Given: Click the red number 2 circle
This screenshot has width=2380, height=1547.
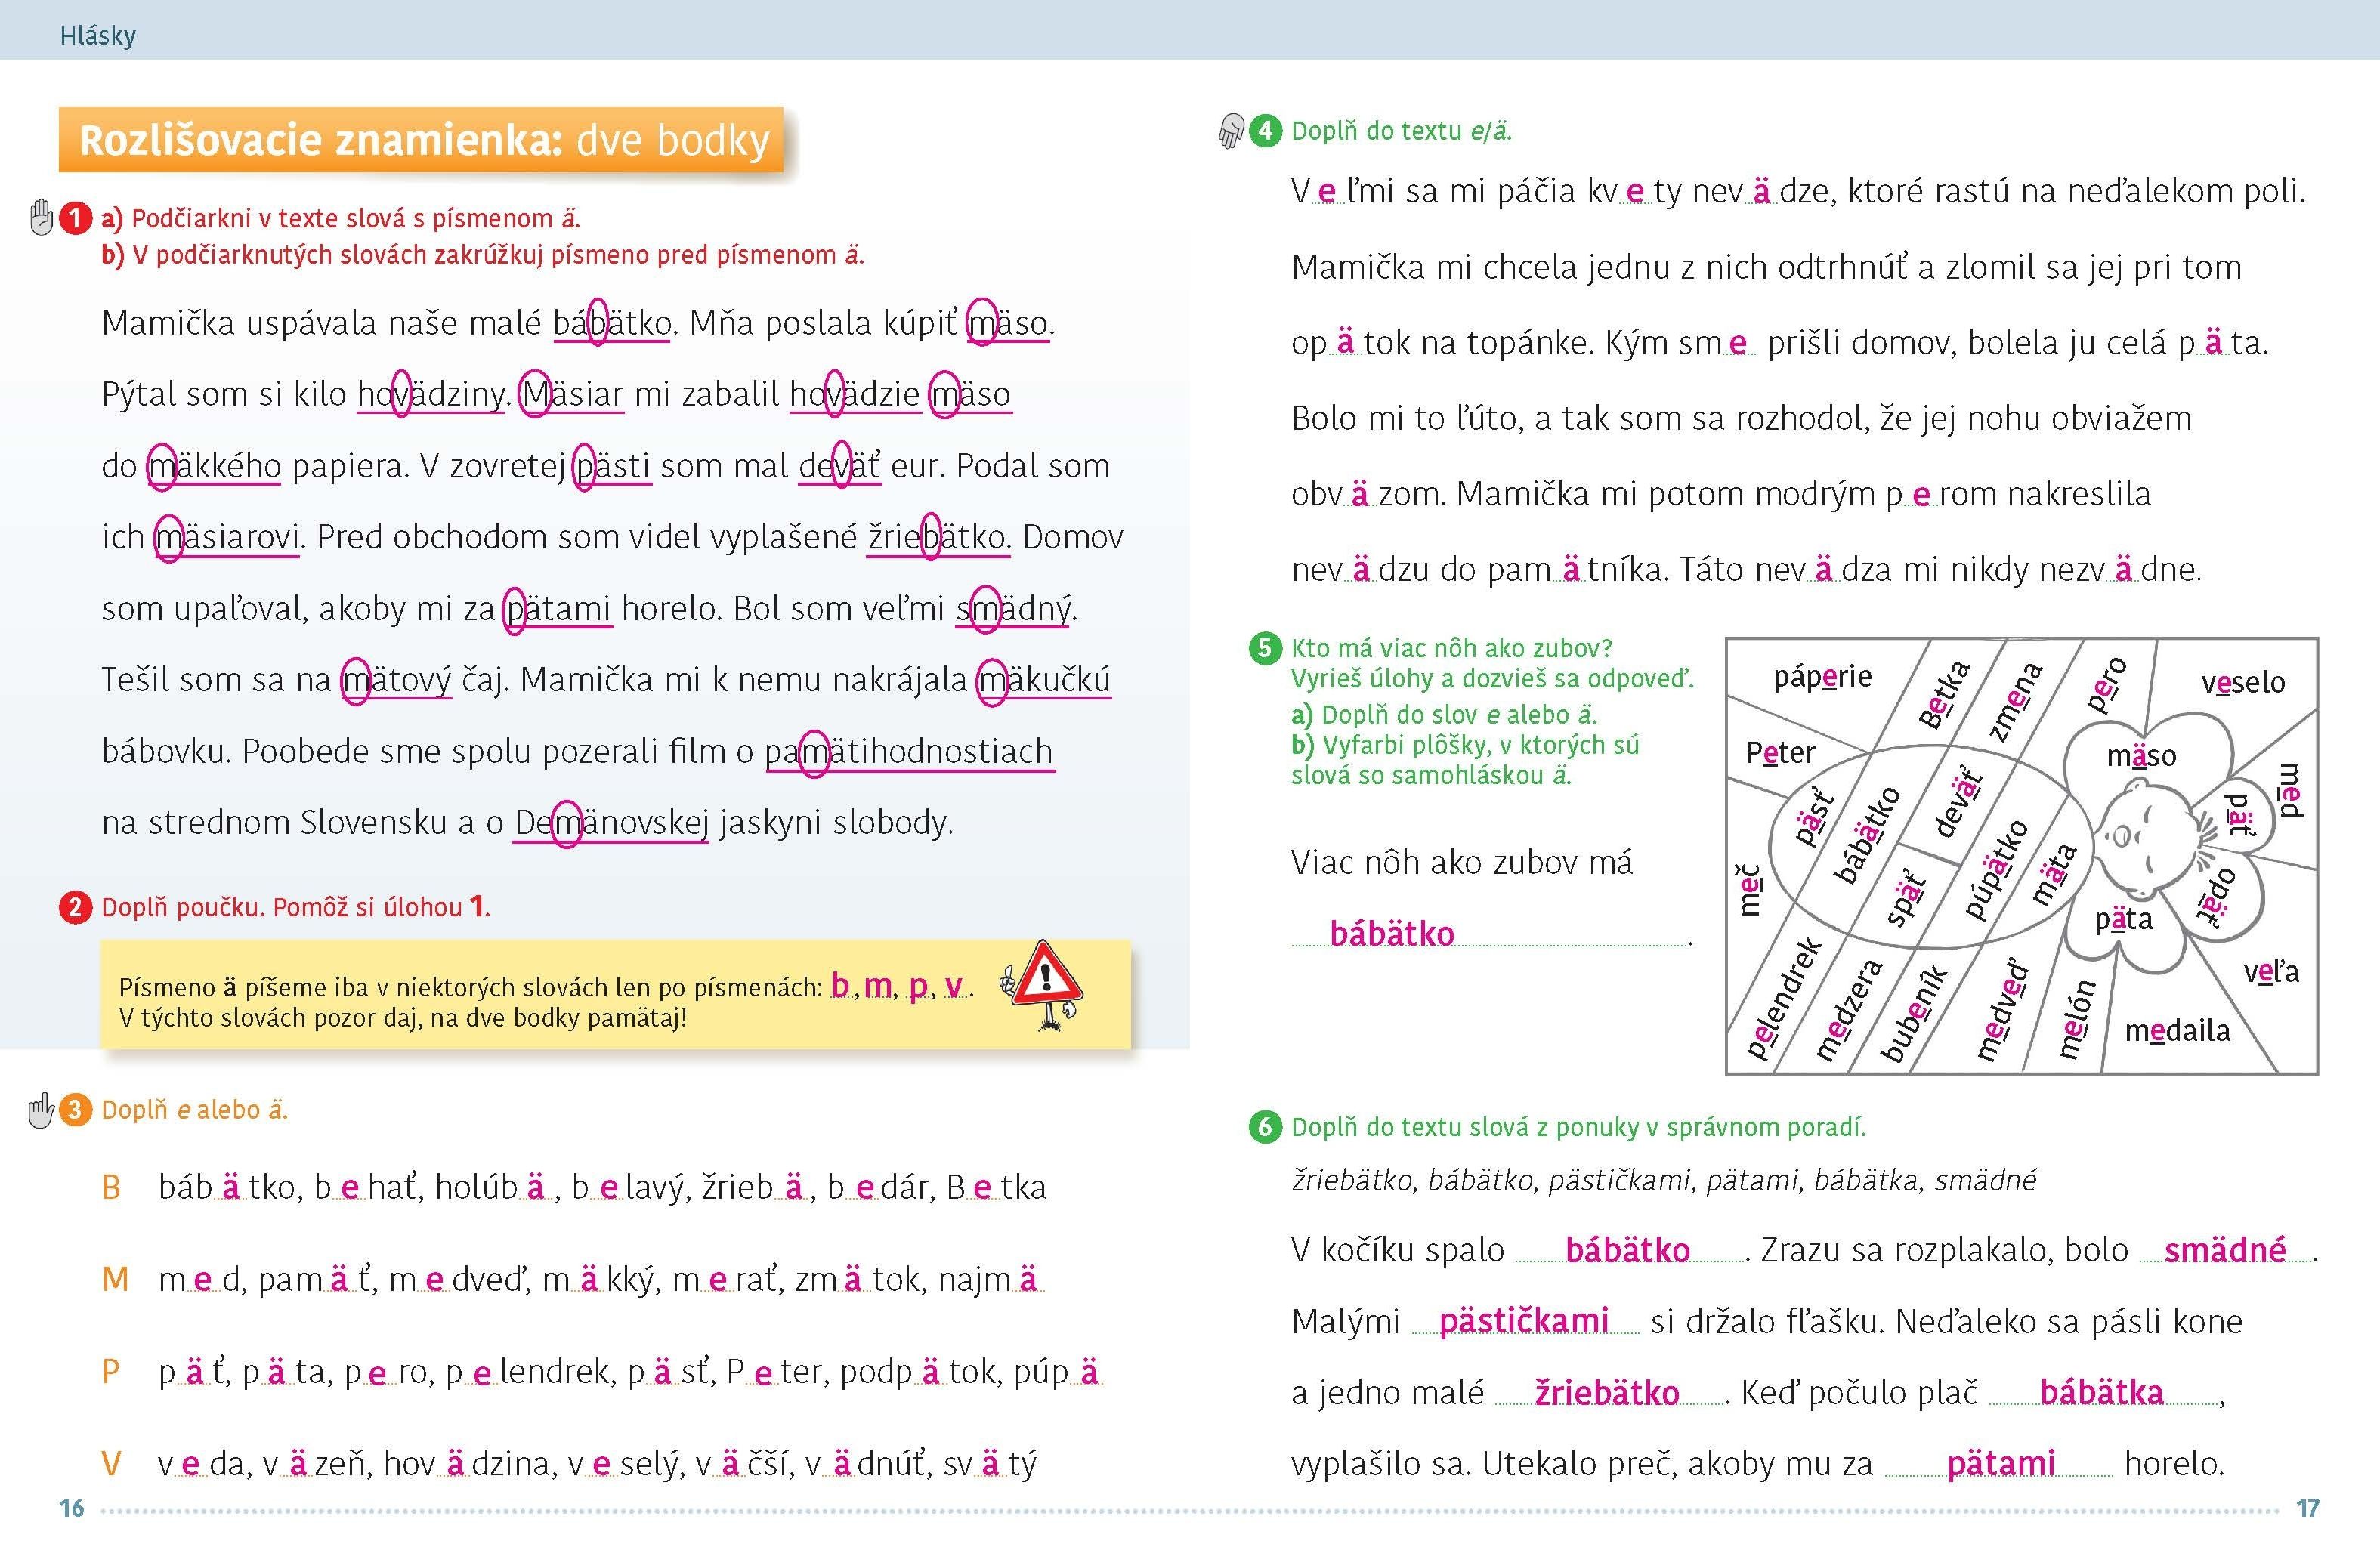Looking at the screenshot, I should 75,907.
